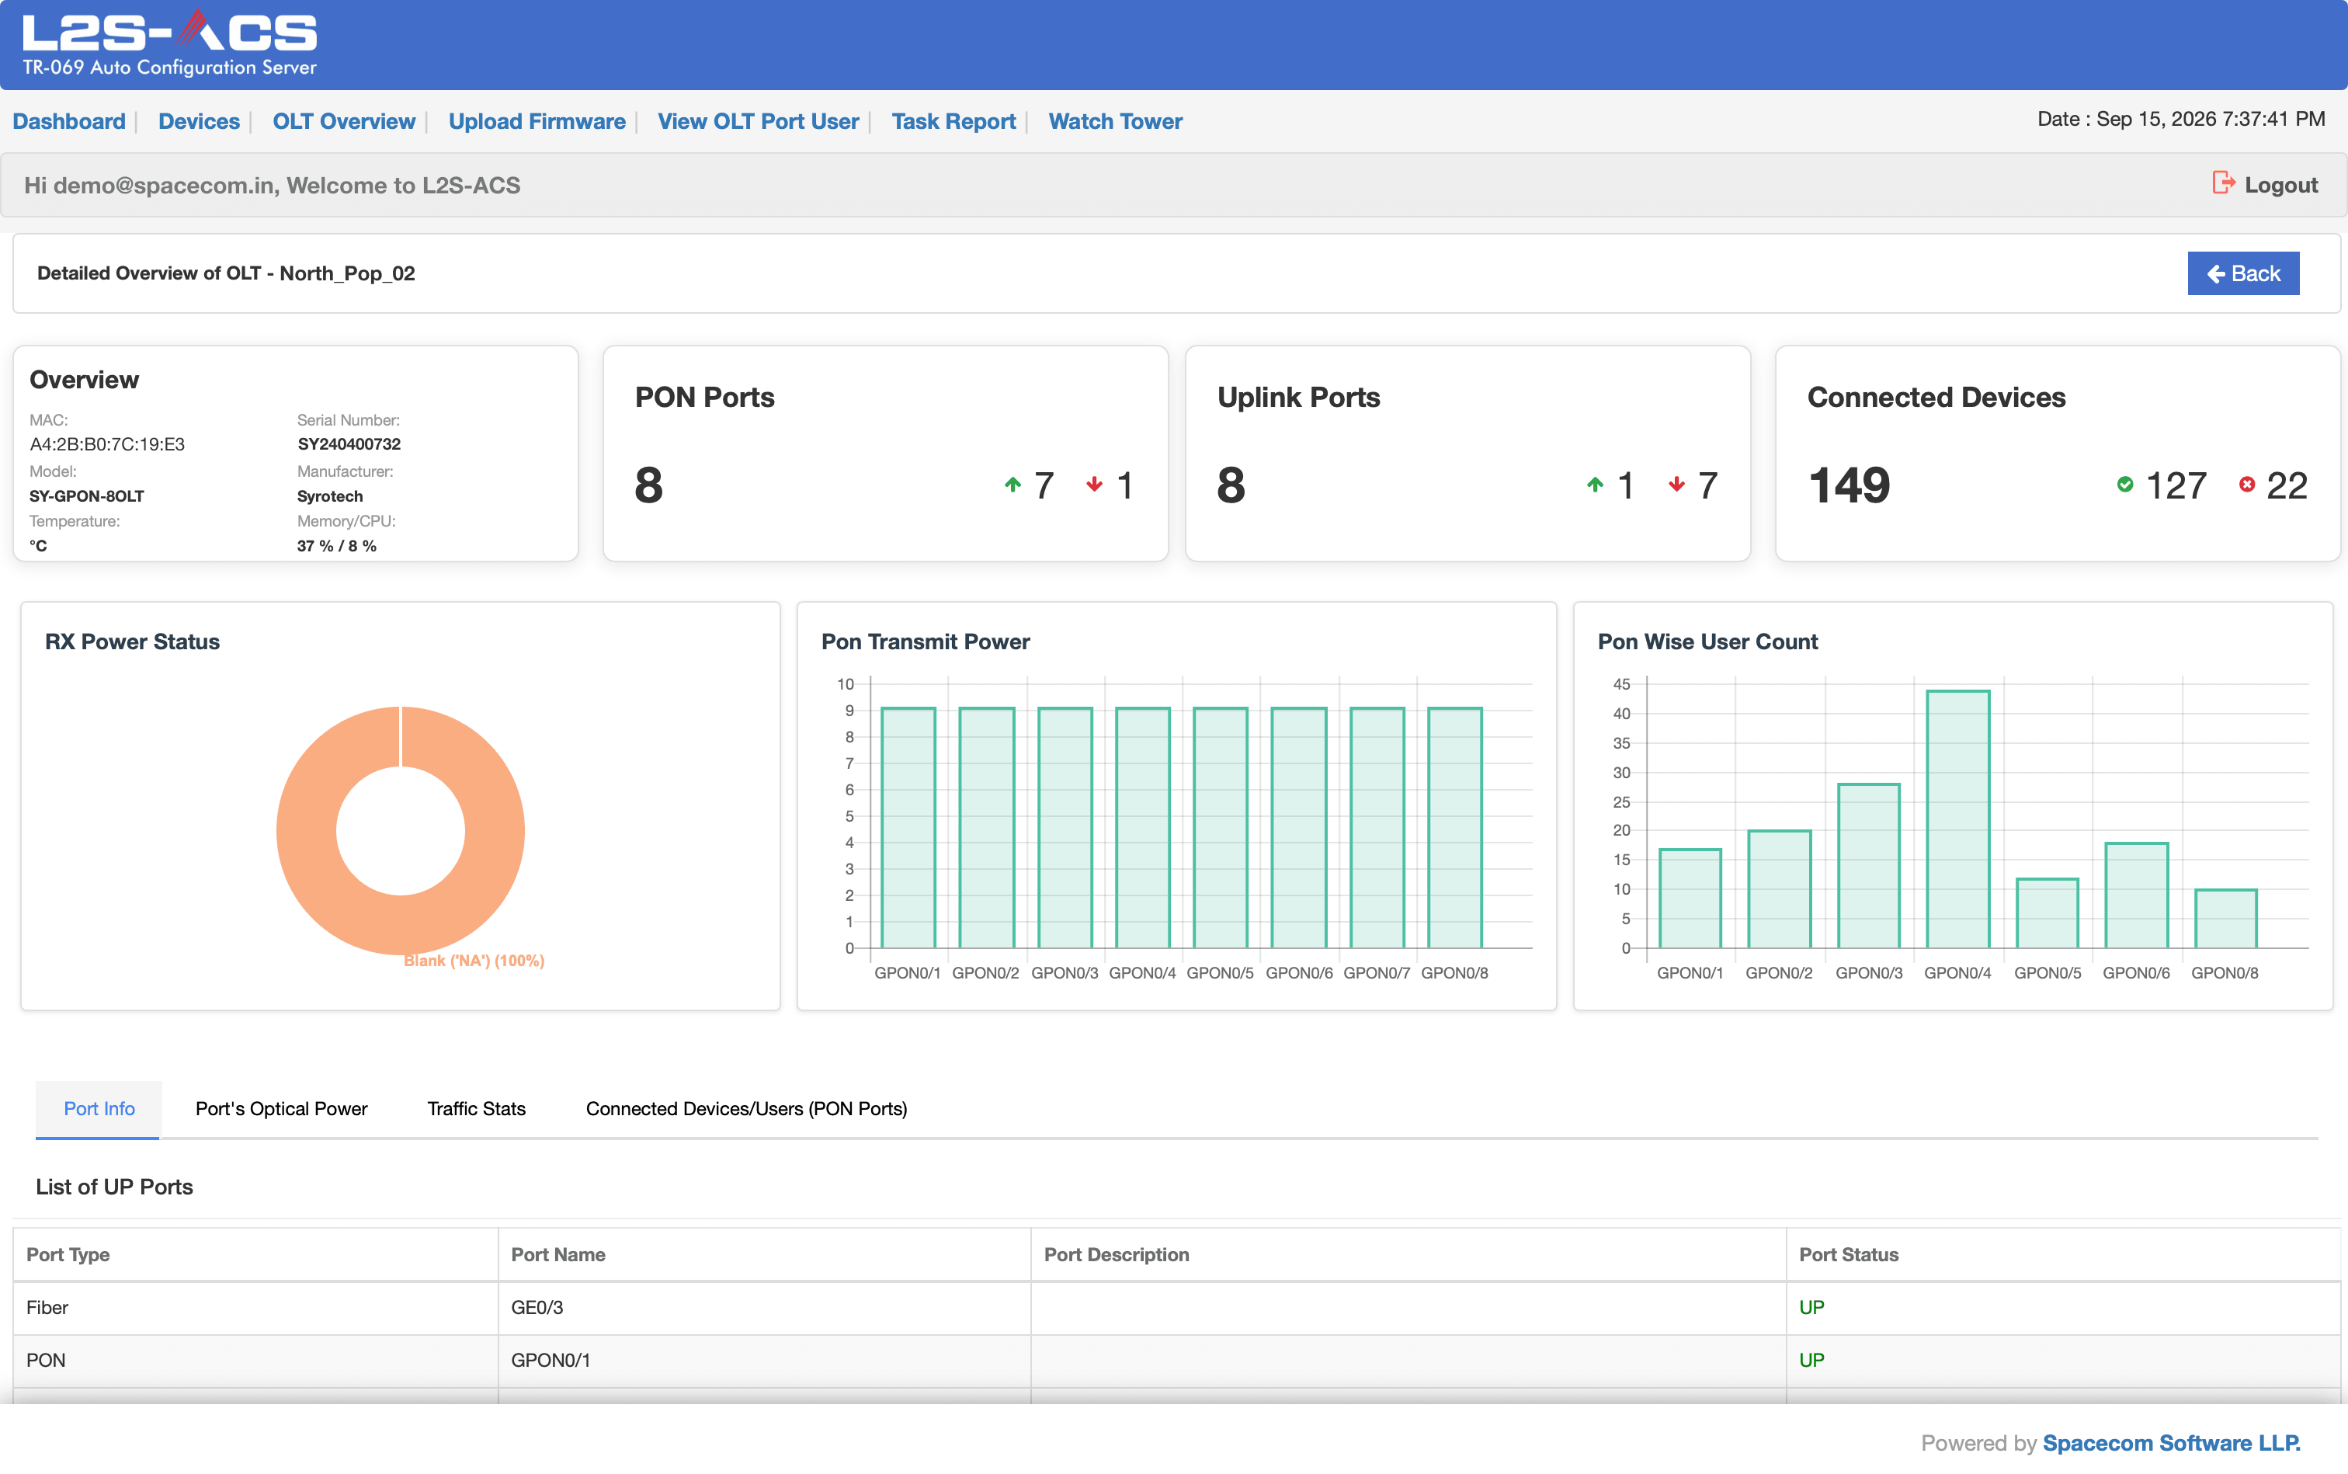Open the Dashboard menu link
The image size is (2348, 1474).
pos(69,121)
